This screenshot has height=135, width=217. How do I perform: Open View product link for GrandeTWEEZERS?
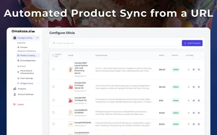pyautogui.click(x=81, y=126)
